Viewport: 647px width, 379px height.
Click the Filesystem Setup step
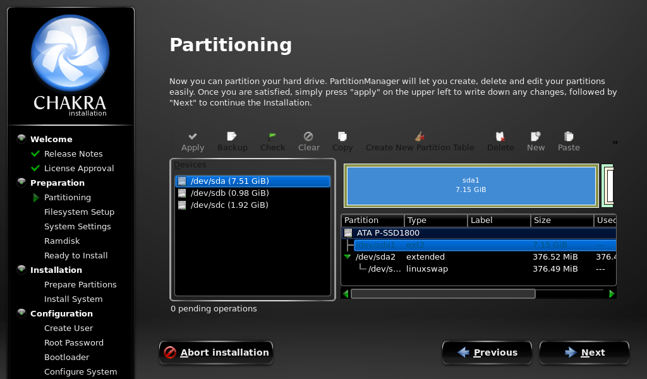pos(79,212)
